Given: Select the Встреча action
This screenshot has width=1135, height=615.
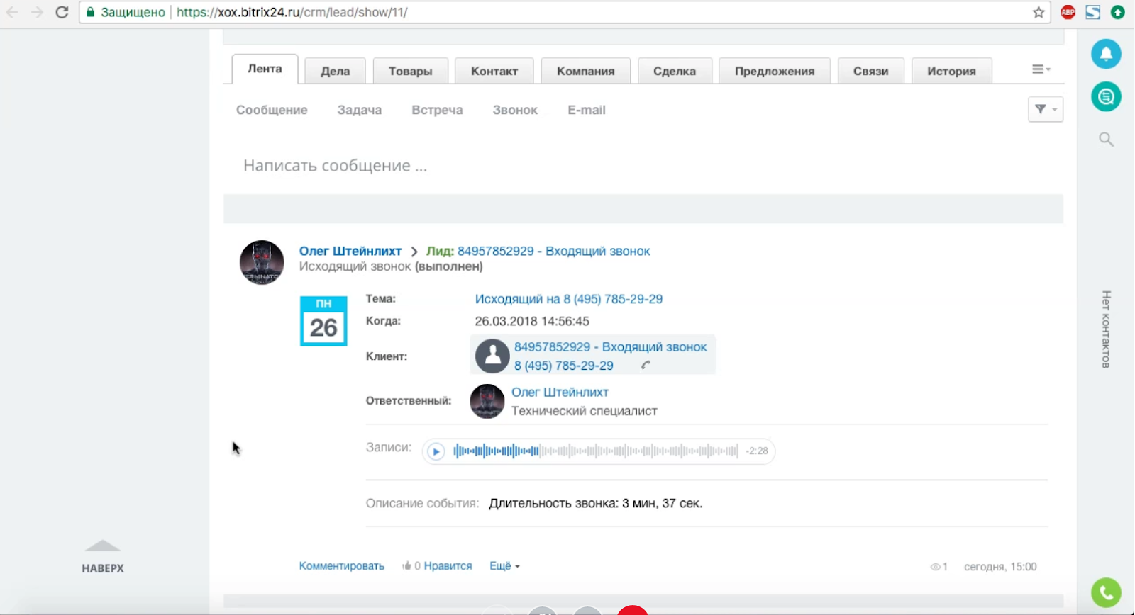Looking at the screenshot, I should (x=437, y=110).
